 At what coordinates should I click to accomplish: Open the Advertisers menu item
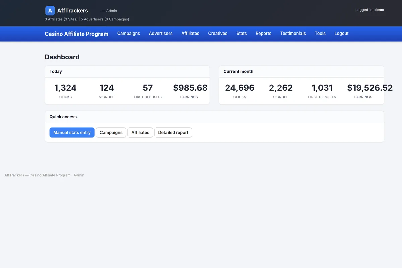click(x=161, y=33)
